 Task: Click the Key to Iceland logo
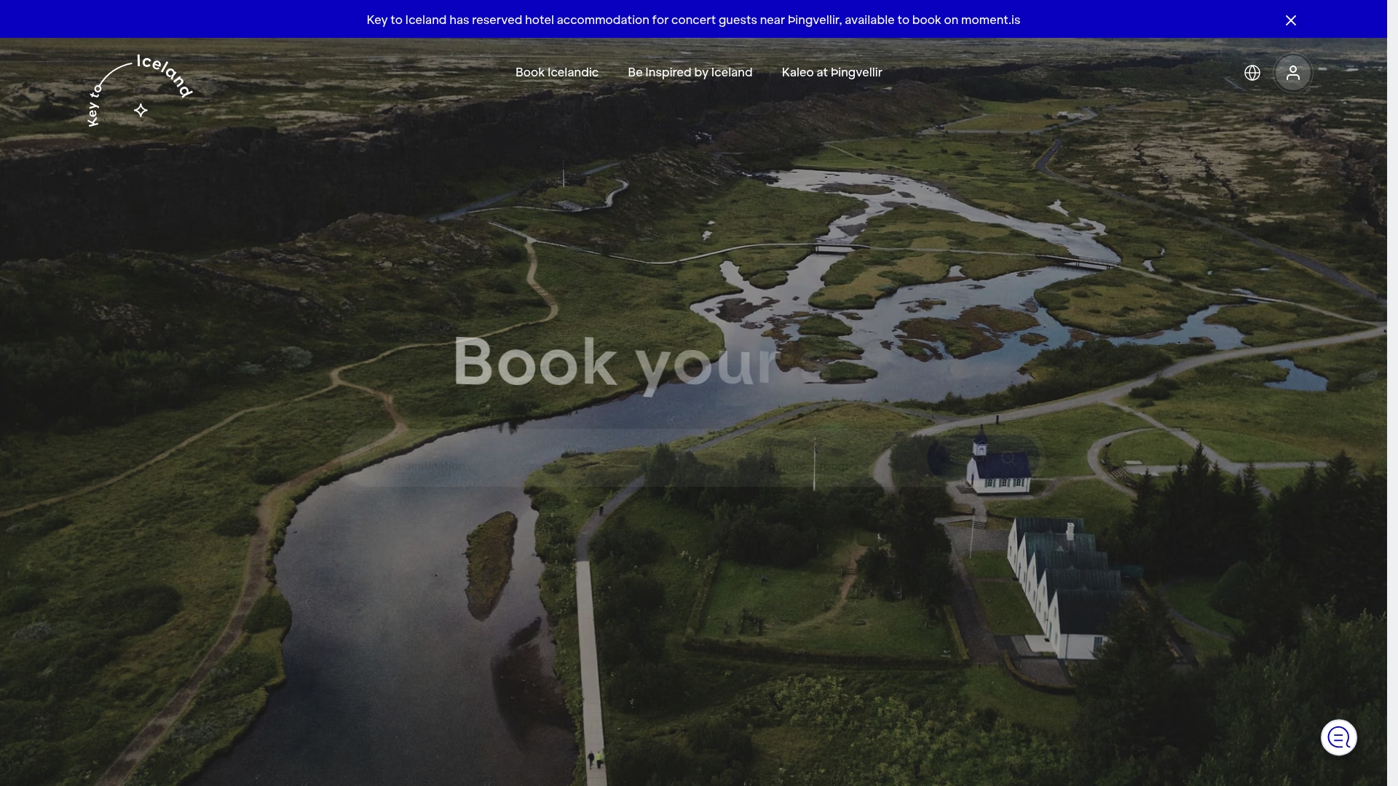[138, 87]
